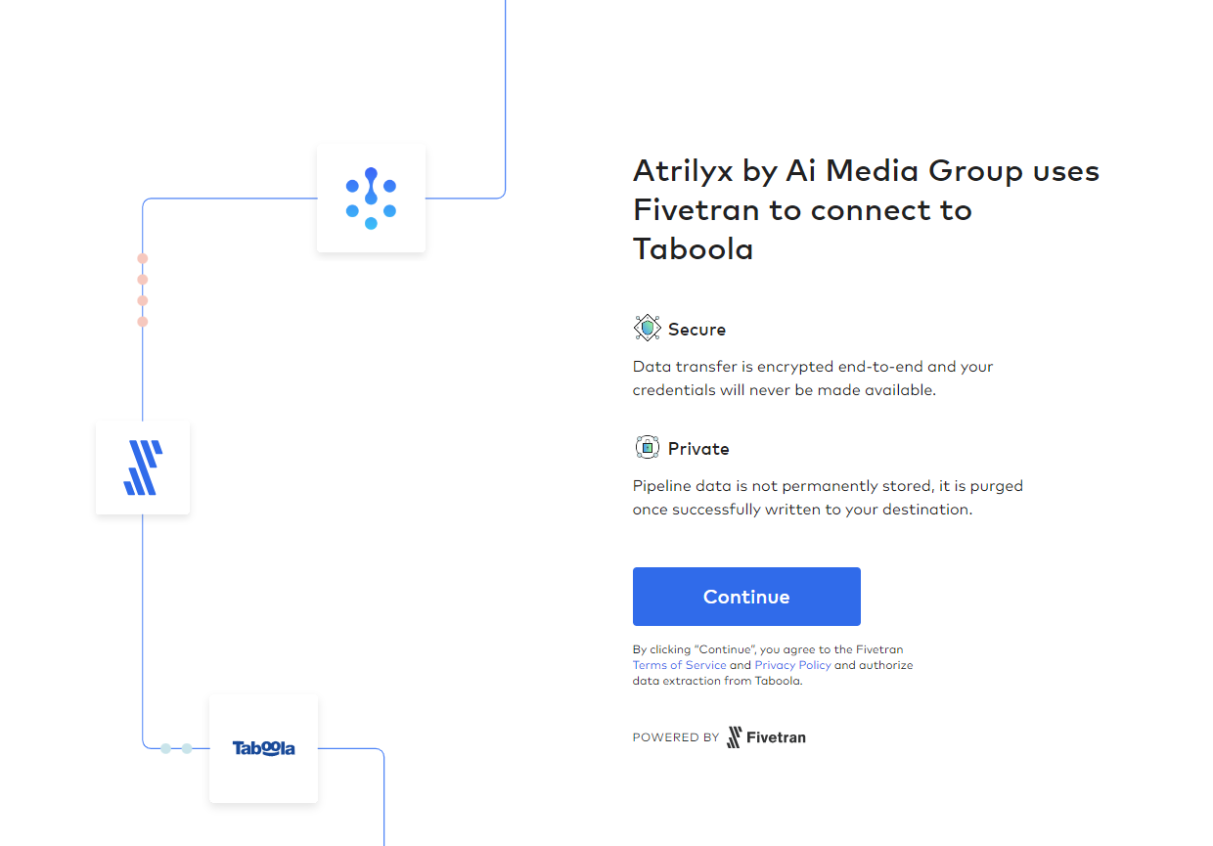
Task: Click the left light-blue dot near Taboola
Action: coord(165,748)
